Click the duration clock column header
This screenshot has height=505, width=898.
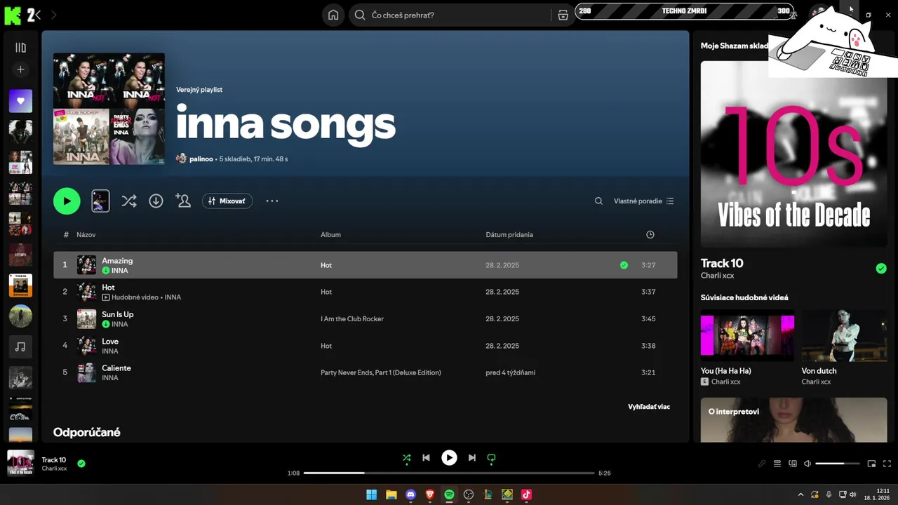click(650, 234)
